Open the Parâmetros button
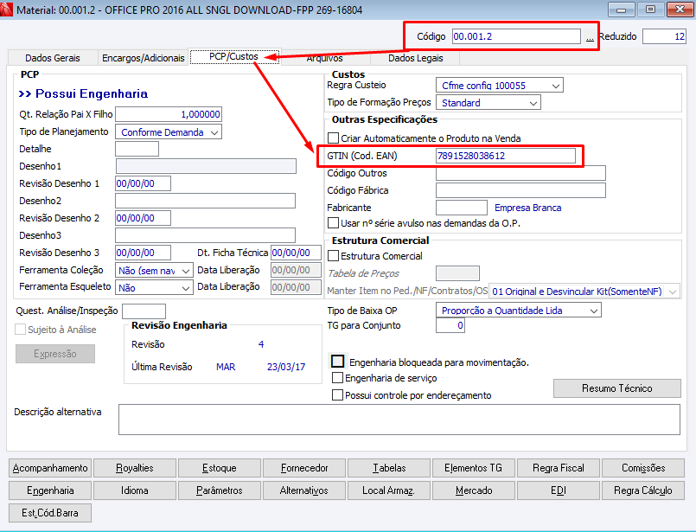Screen dimensions: 696x532 (220, 490)
